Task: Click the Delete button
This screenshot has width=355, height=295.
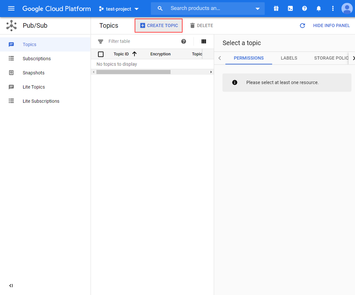Action: click(201, 25)
